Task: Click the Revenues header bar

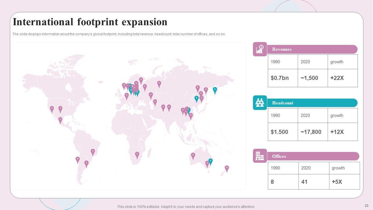Action: click(312, 49)
